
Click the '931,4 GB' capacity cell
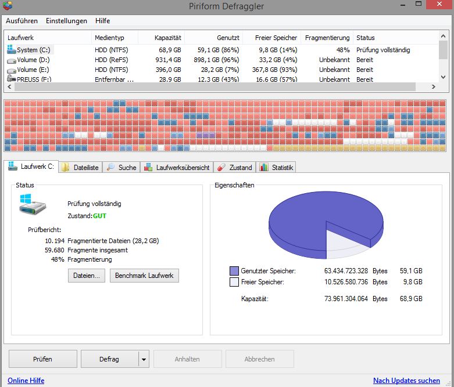click(x=168, y=60)
